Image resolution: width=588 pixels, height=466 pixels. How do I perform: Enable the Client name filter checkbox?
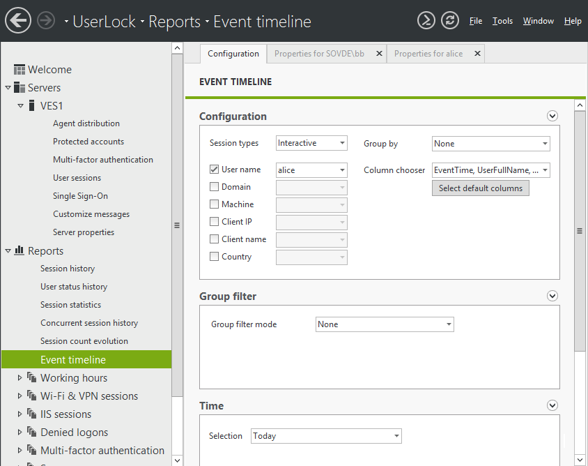tap(214, 239)
